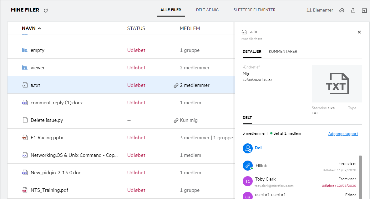The image size is (370, 199).
Task: Click the refresh icon beside Mine Filer
Action: pyautogui.click(x=46, y=10)
